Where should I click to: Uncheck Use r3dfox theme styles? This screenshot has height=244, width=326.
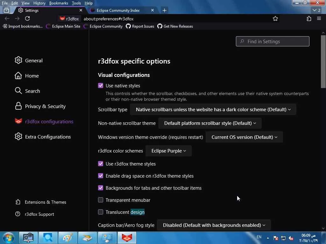(101, 164)
